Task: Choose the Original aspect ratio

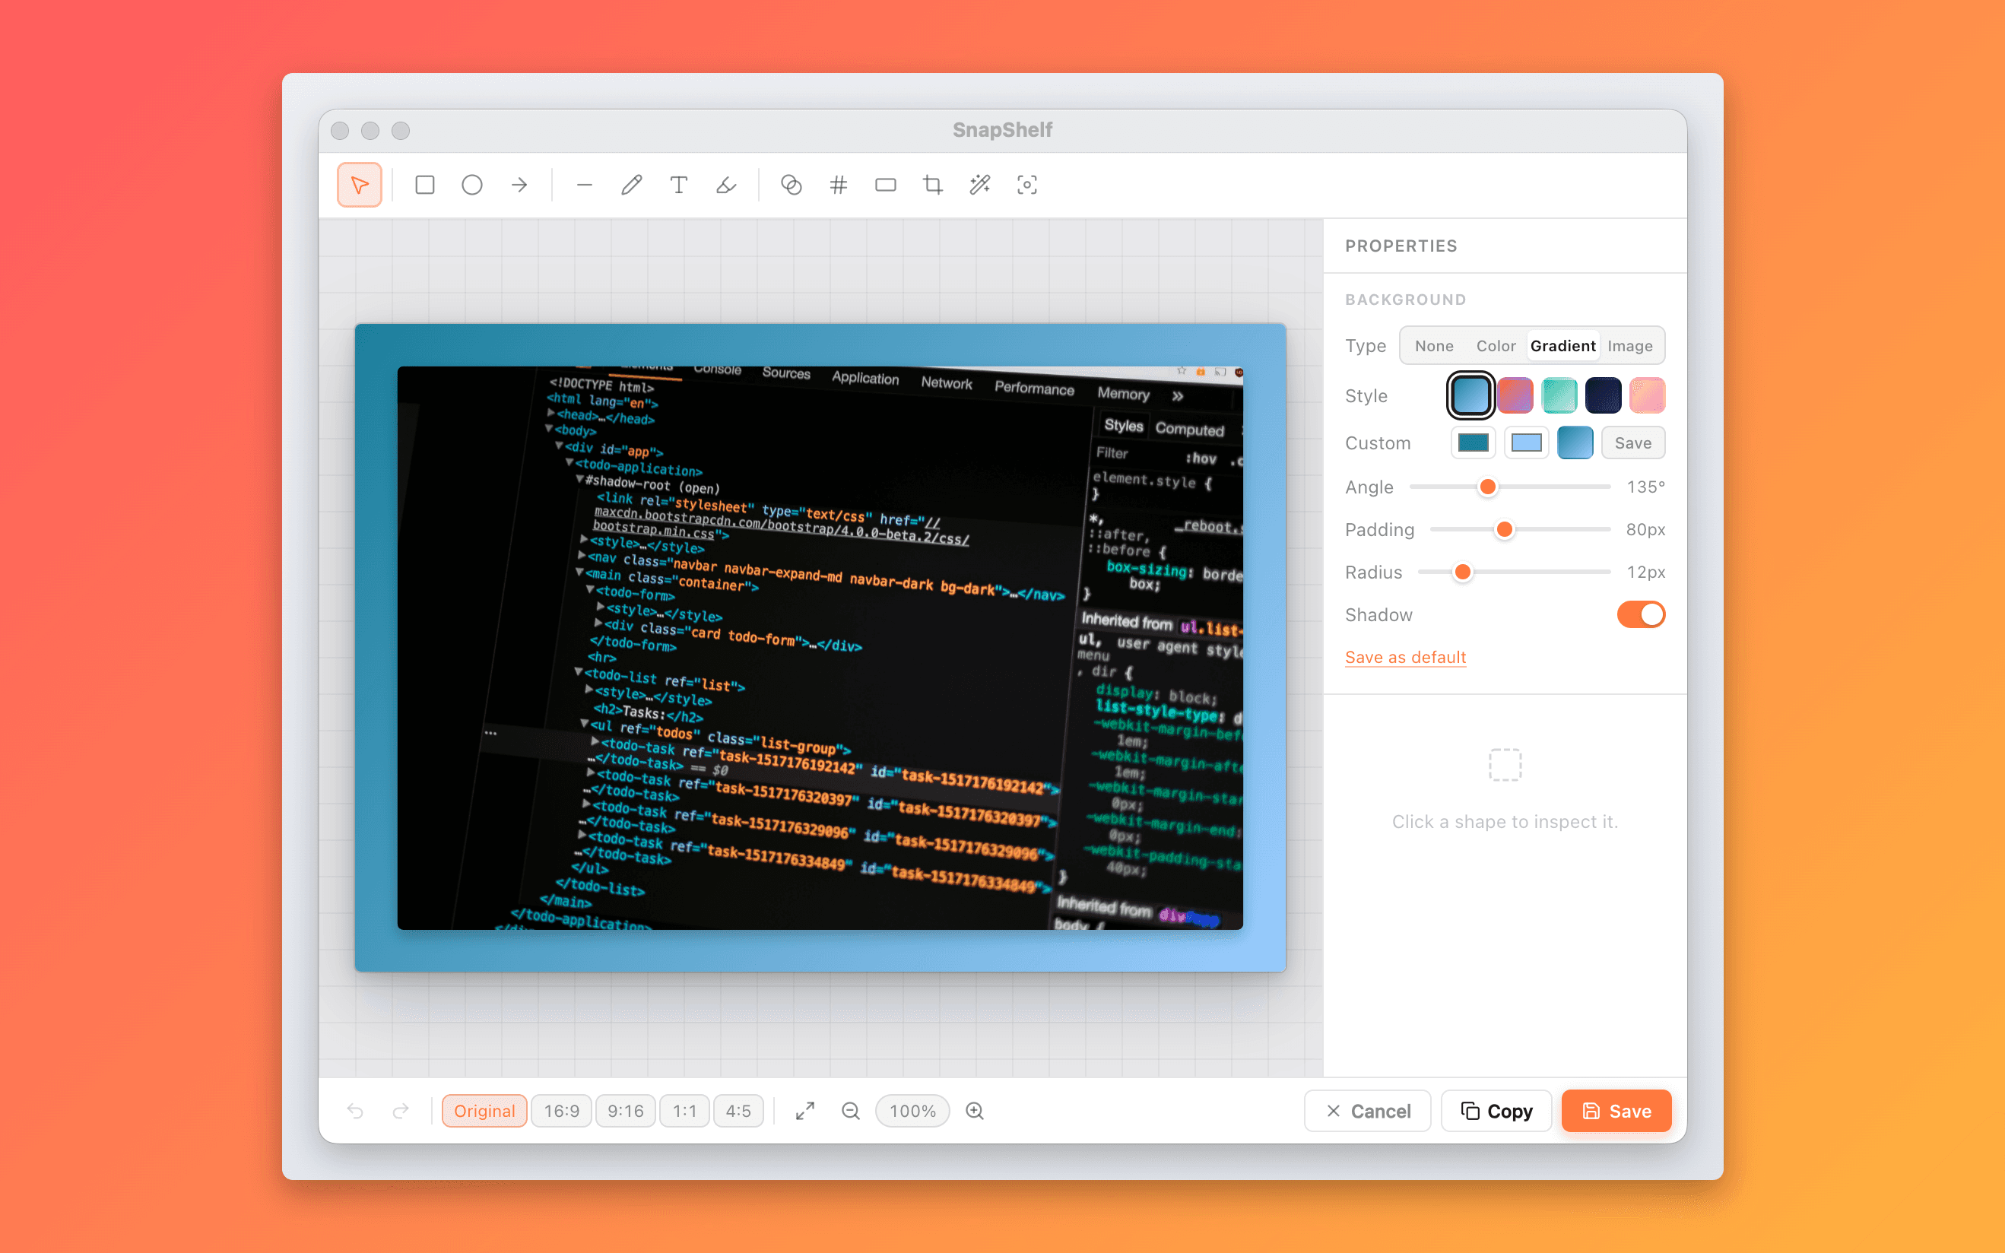Action: [x=484, y=1111]
